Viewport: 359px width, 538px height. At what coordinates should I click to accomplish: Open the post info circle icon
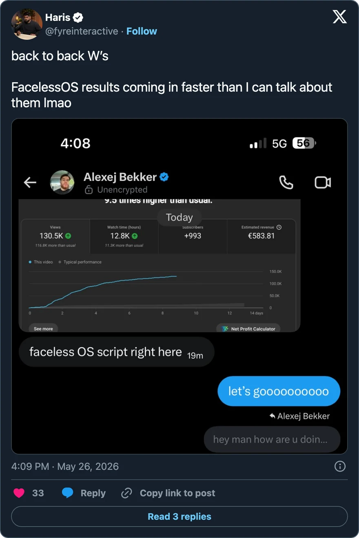(x=340, y=466)
